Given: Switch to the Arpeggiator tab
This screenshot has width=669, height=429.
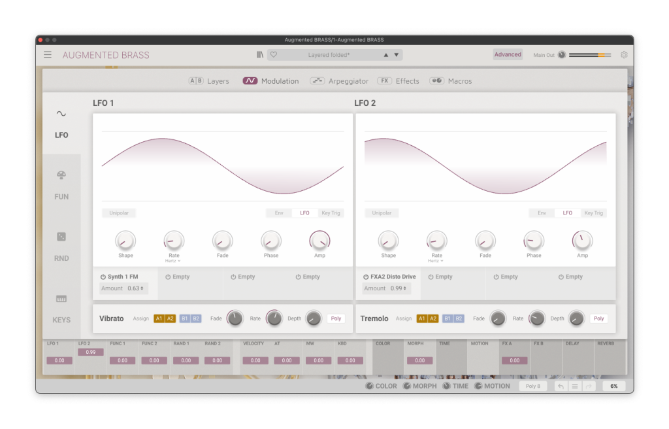Looking at the screenshot, I should [339, 81].
